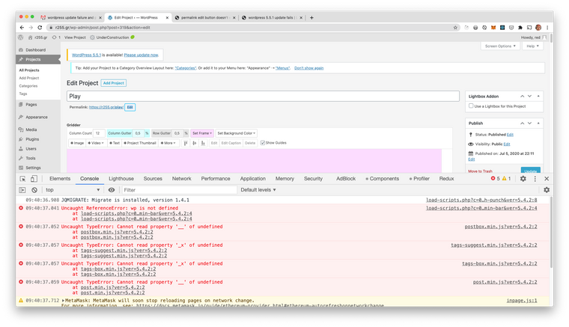The width and height of the screenshot is (569, 327).
Task: Open the Set Frame dropdown
Action: [x=202, y=133]
